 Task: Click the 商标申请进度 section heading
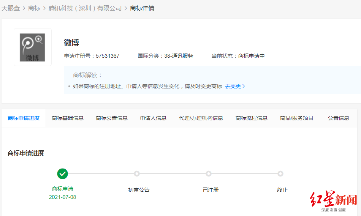pos(26,153)
